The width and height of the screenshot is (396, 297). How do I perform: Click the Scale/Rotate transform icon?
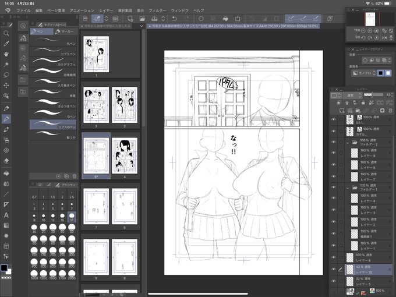(238, 19)
